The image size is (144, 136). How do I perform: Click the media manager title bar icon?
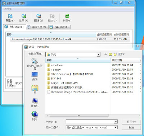pos(4,3)
